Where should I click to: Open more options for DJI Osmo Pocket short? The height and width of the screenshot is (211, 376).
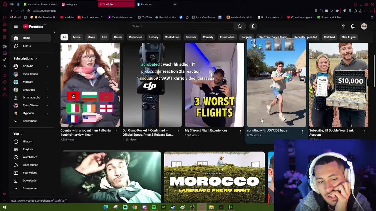pyautogui.click(x=178, y=132)
